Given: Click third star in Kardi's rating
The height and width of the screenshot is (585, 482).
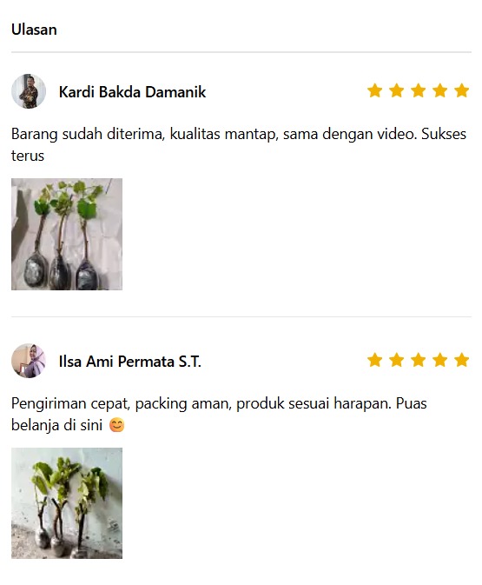Looking at the screenshot, I should (419, 90).
